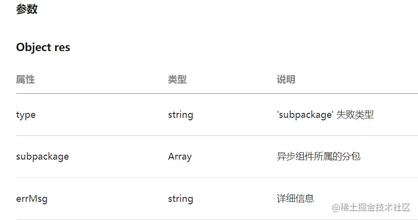The height and width of the screenshot is (220, 418).
Task: Click the 说明 column header
Action: pos(286,80)
